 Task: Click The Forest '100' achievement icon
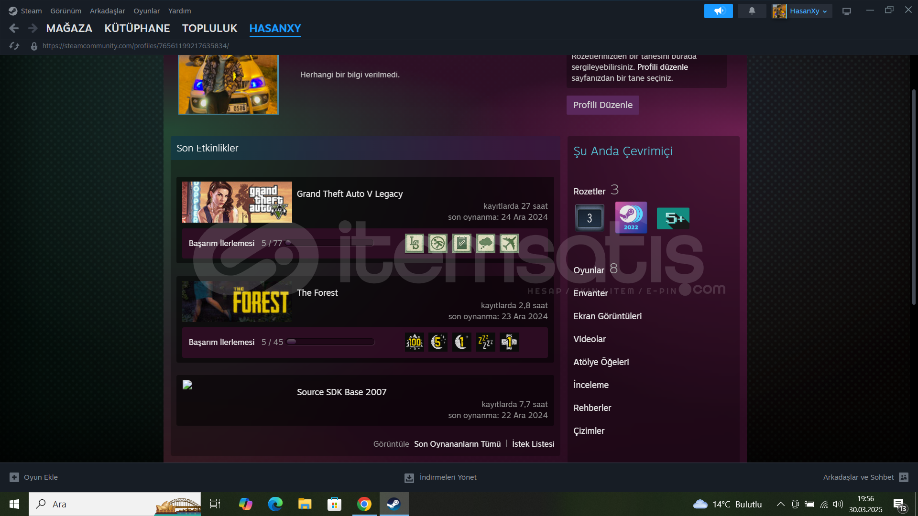(414, 342)
